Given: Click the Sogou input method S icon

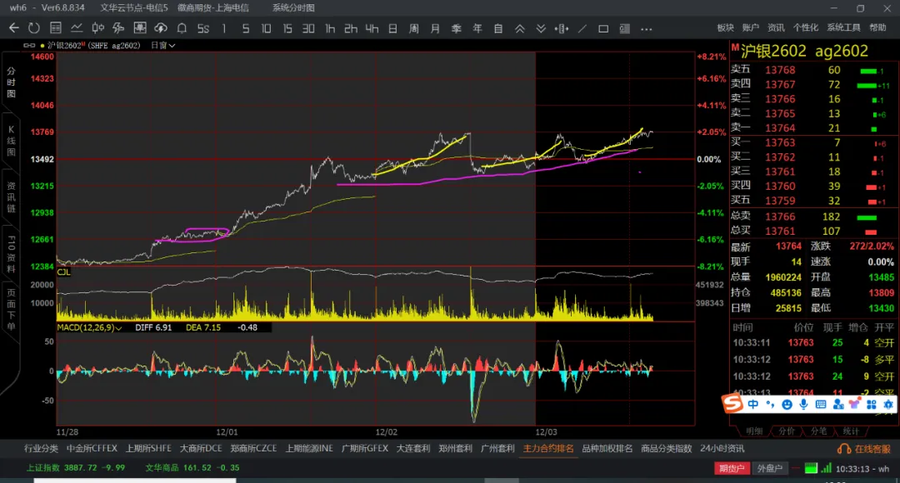Looking at the screenshot, I should (732, 404).
